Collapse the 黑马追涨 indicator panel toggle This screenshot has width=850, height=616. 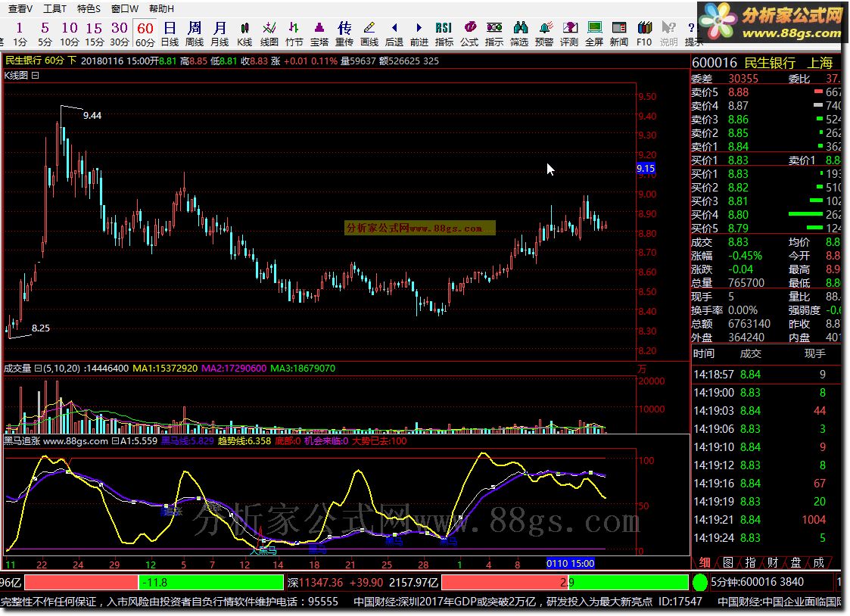(x=115, y=441)
